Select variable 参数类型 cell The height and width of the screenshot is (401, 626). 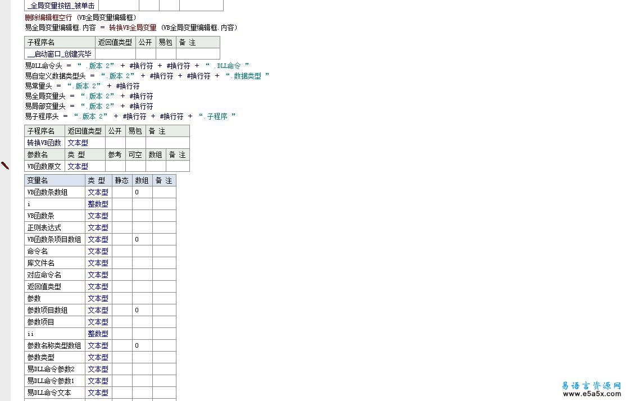[55, 357]
